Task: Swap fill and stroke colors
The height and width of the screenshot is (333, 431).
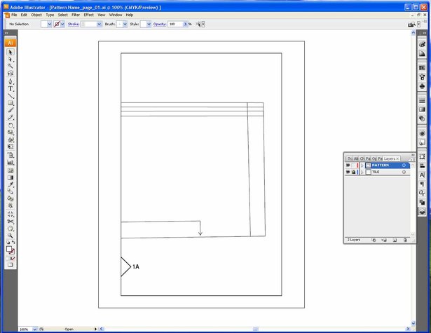Action: point(13,243)
